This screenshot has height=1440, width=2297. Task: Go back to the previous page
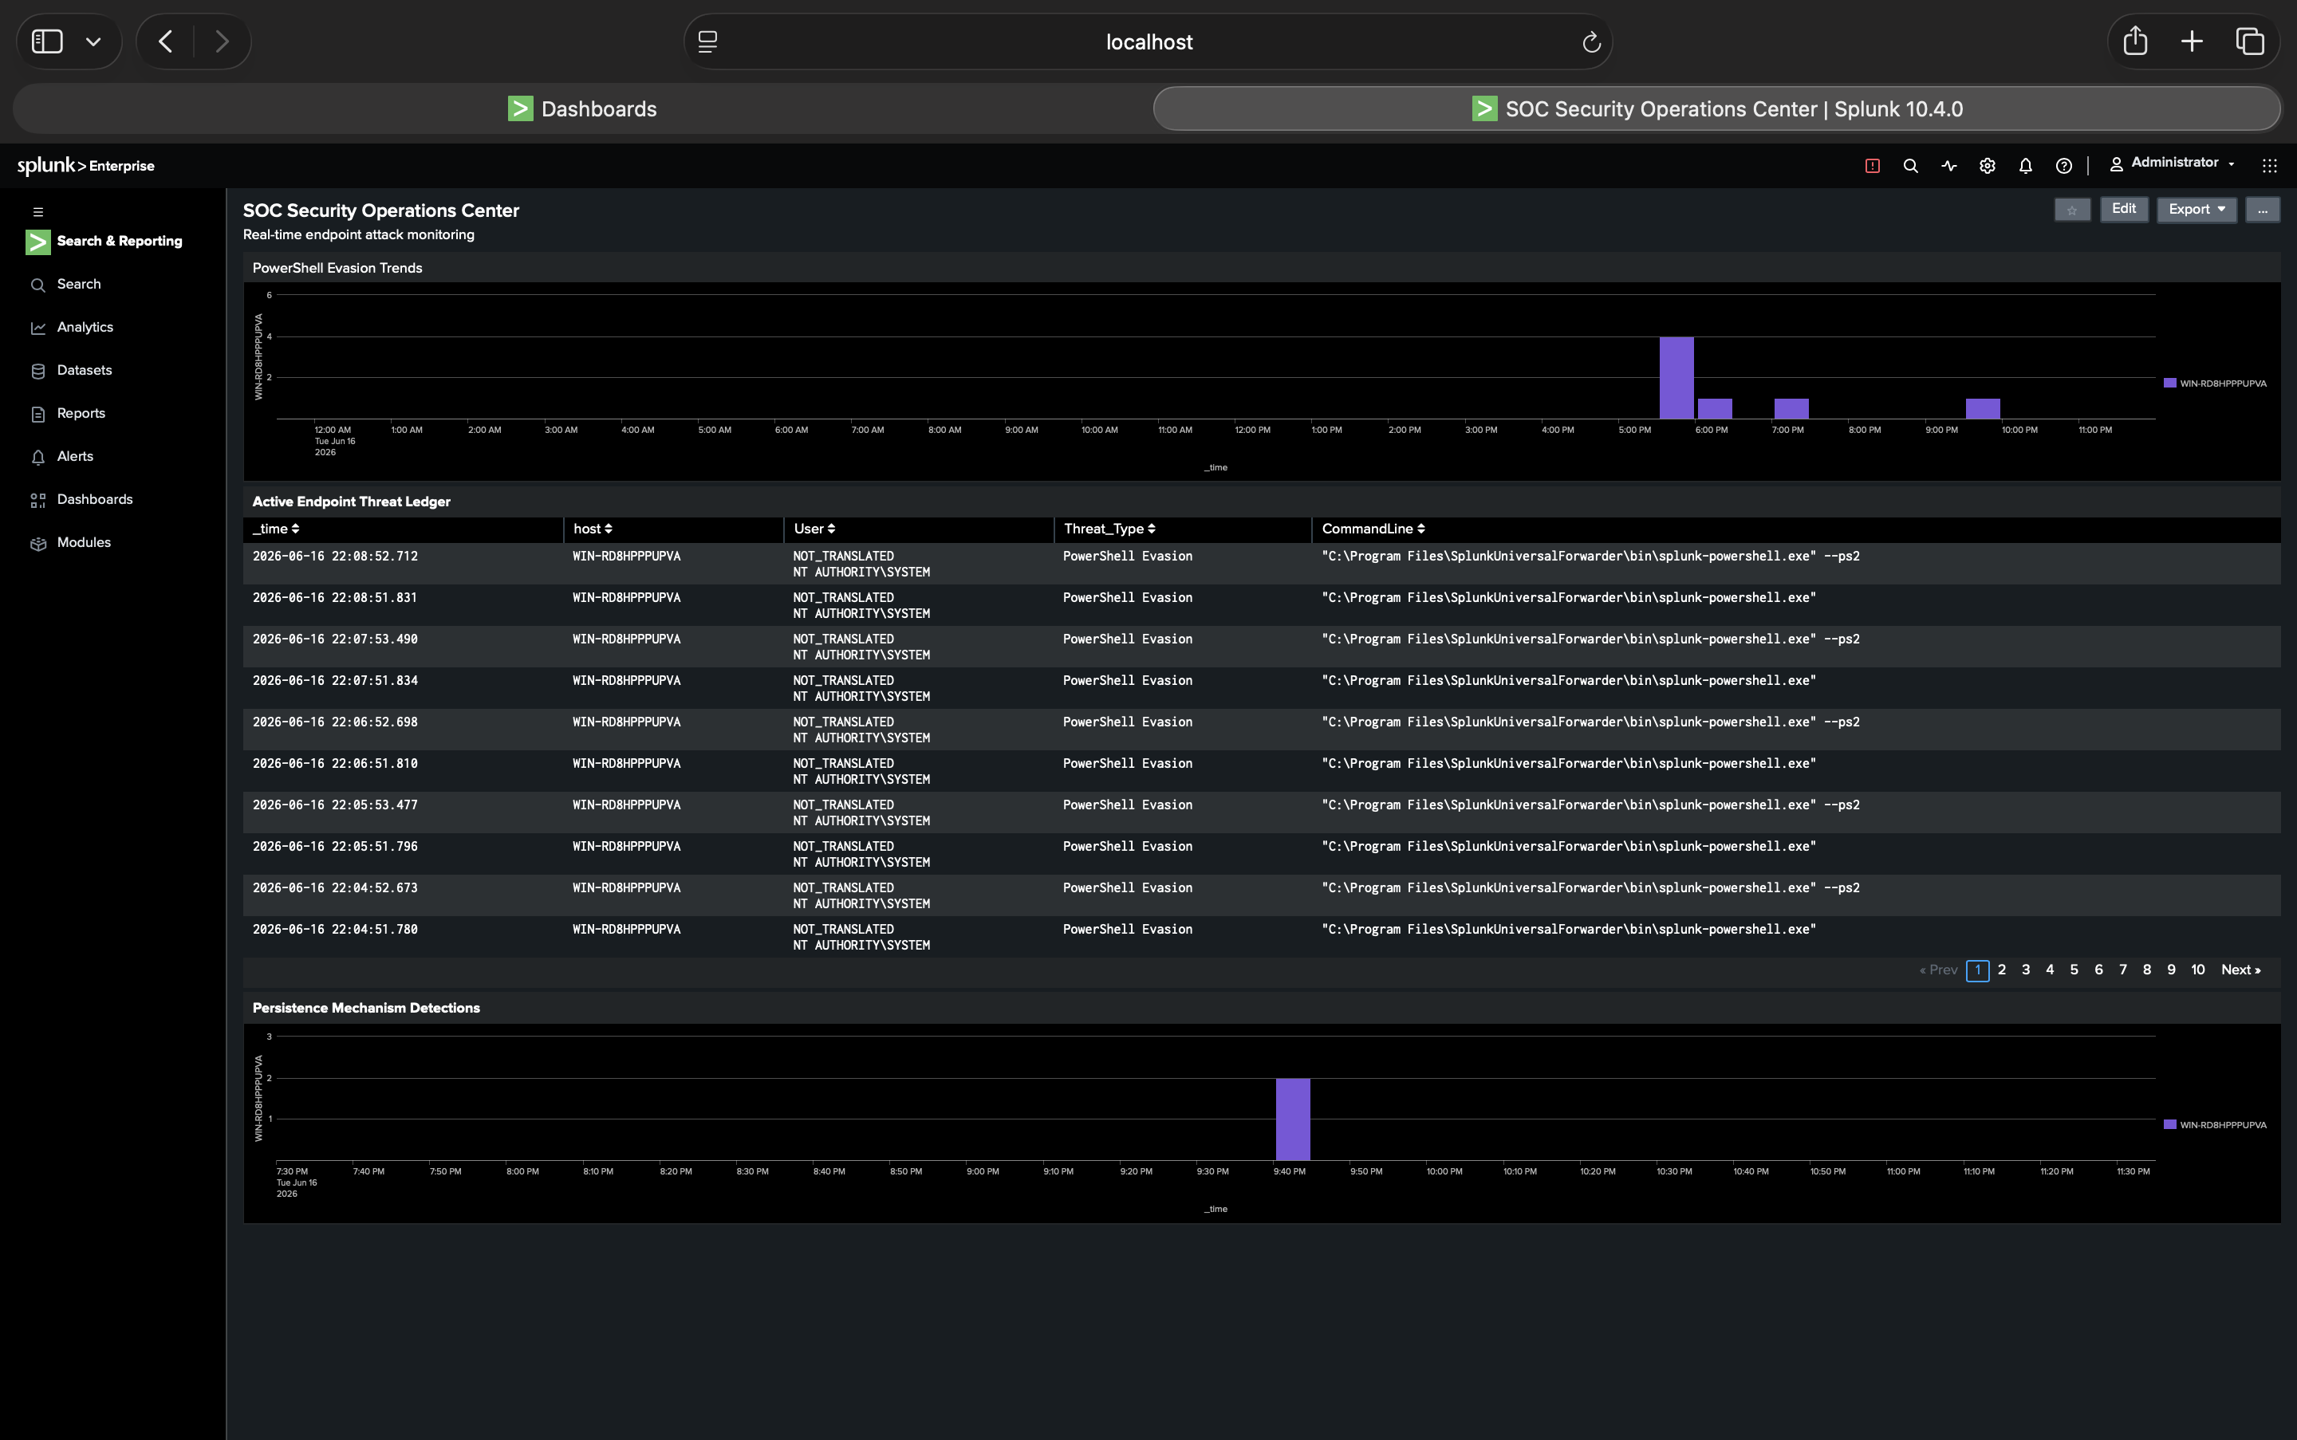166,41
